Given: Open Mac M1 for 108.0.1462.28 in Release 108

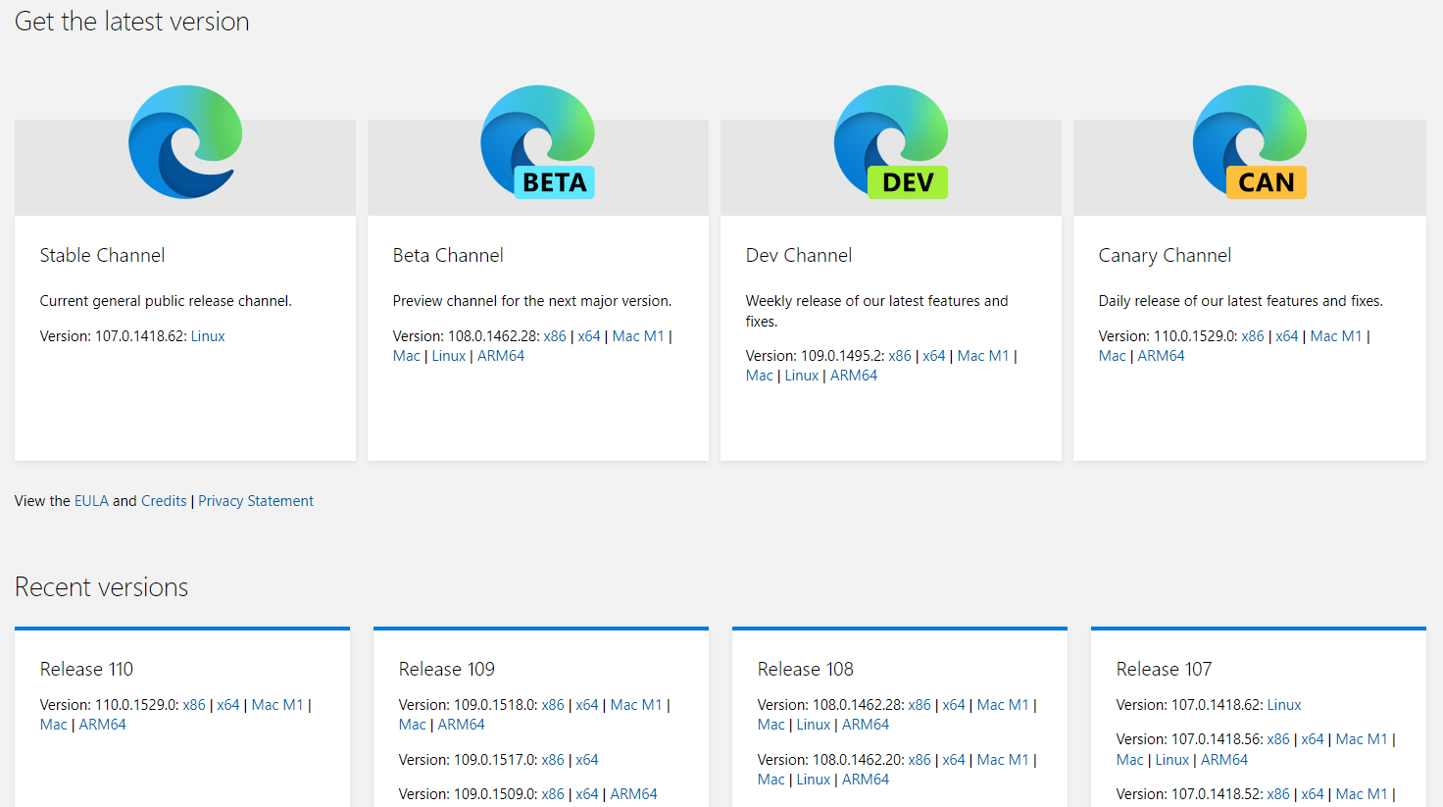Looking at the screenshot, I should 1003,705.
